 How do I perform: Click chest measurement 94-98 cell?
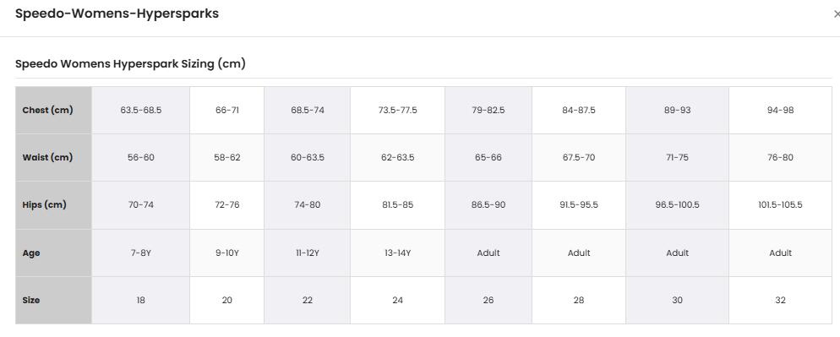click(780, 111)
